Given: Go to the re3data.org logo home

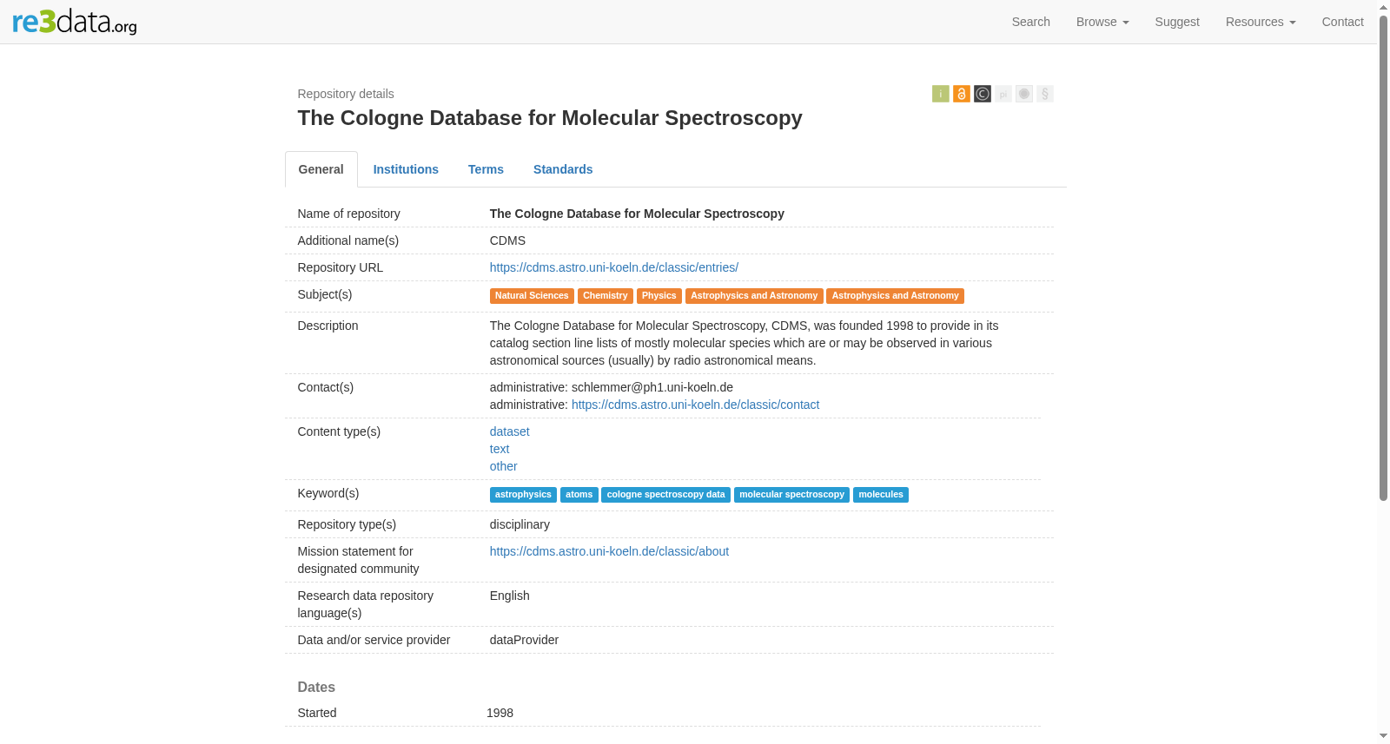Looking at the screenshot, I should coord(75,22).
